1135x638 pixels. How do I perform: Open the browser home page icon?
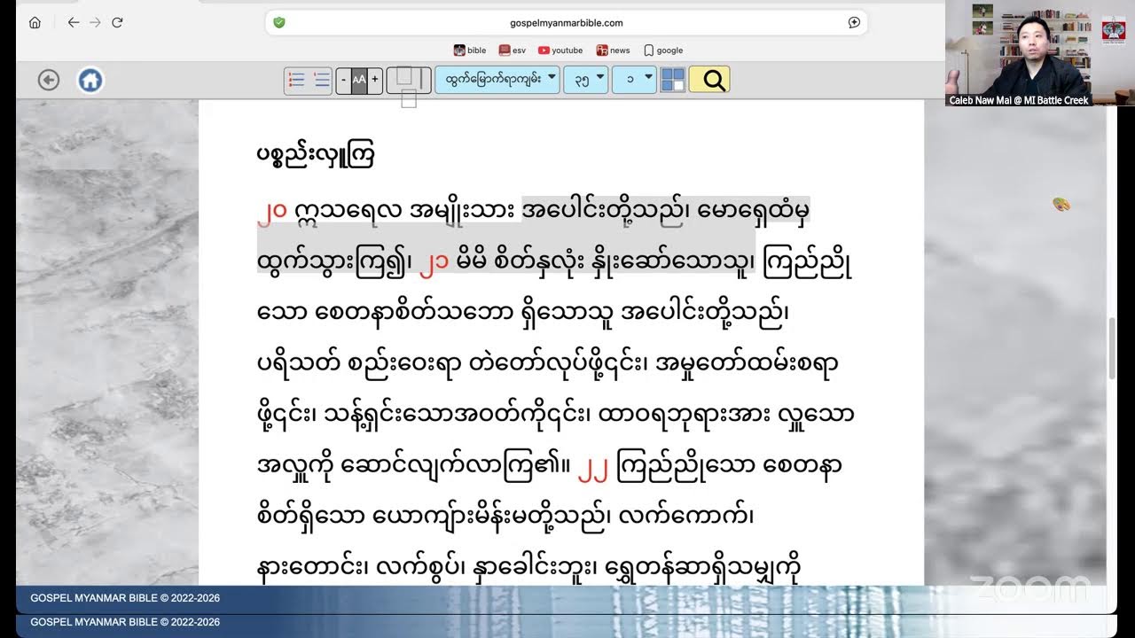35,22
